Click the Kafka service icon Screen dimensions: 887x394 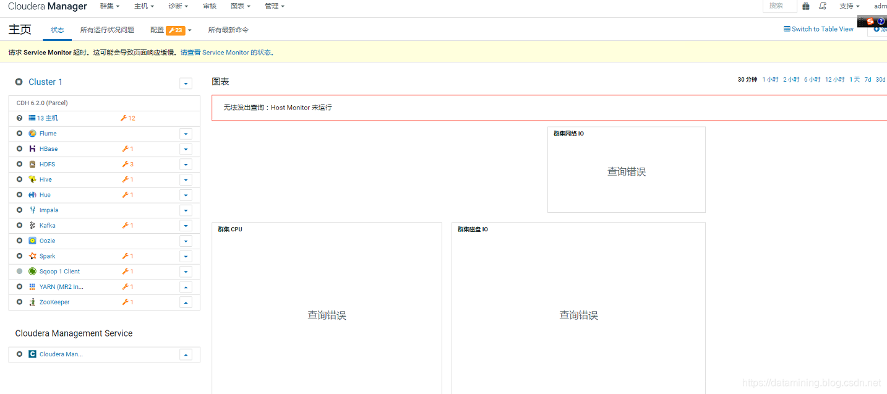(32, 226)
